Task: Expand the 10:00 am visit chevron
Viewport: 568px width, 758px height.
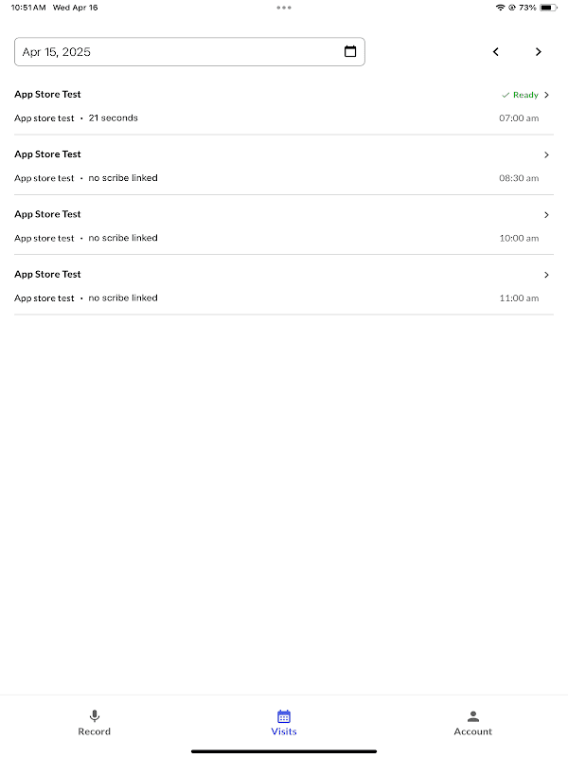Action: (547, 214)
